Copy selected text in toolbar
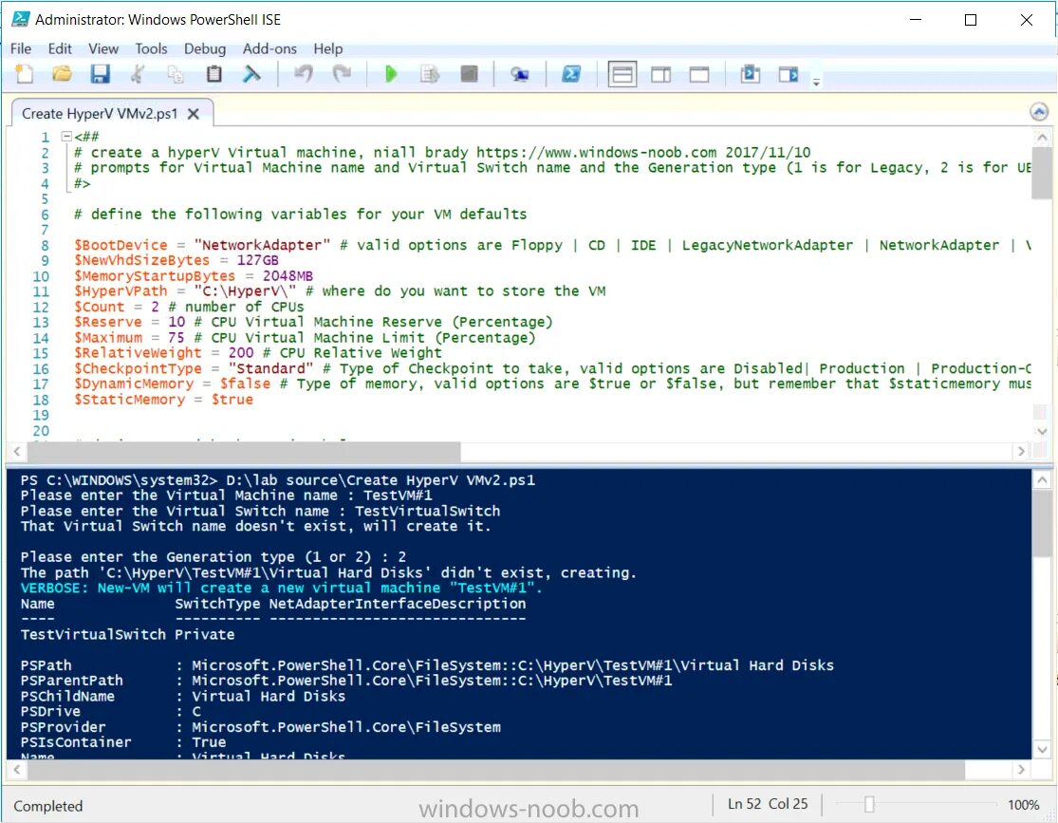 coord(176,74)
